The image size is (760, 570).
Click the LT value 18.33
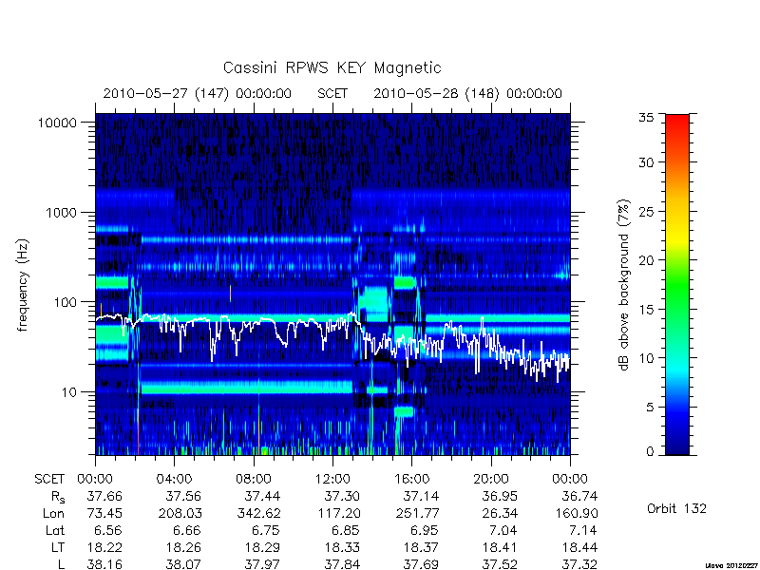coord(342,548)
